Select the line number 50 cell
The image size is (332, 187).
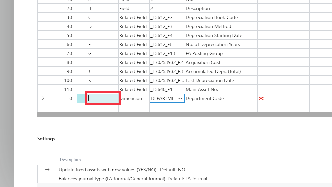click(x=61, y=35)
